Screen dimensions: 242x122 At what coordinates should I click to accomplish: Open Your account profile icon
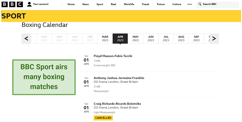(29, 4)
